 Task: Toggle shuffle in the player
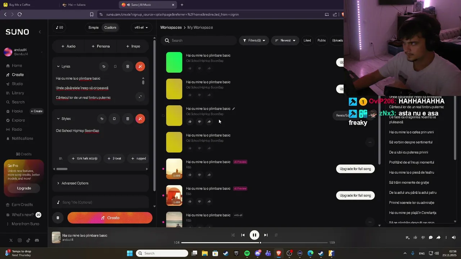click(233, 235)
